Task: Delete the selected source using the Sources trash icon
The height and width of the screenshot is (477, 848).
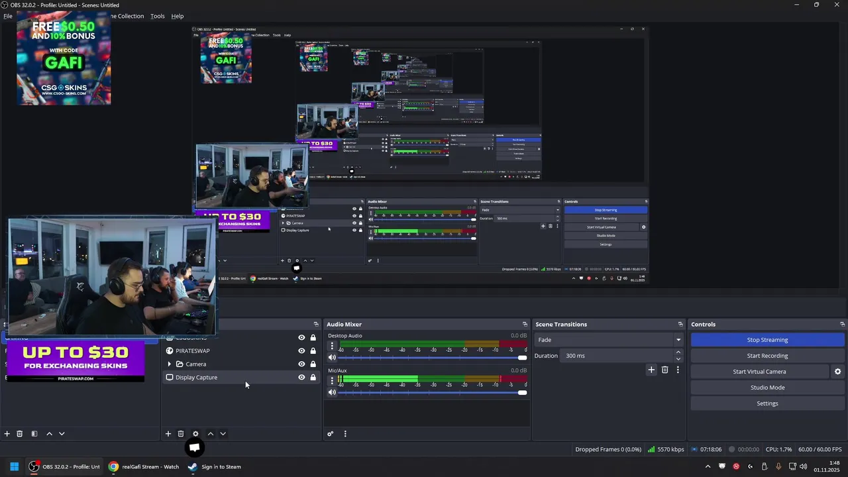Action: (181, 434)
